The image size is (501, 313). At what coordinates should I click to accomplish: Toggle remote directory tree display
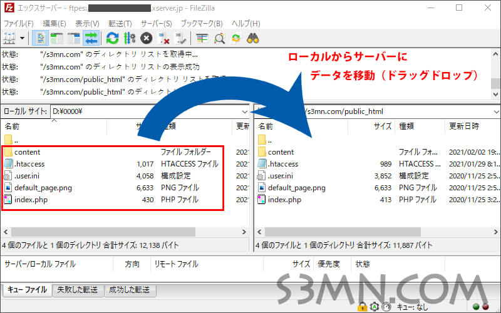coord(74,38)
